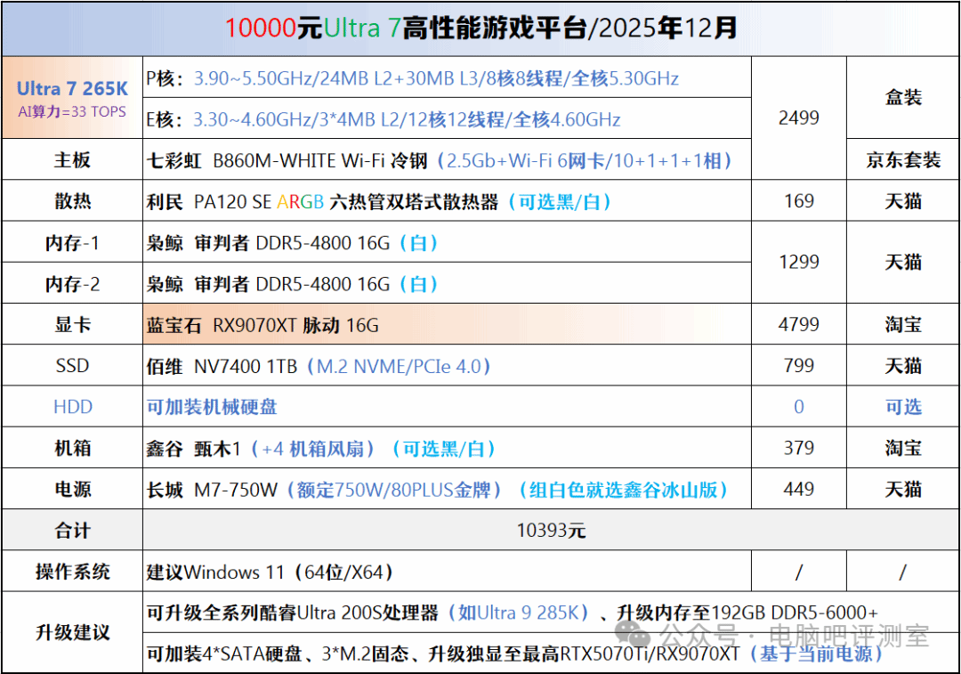The width and height of the screenshot is (961, 674).
Task: Select the 蓝宝石 RX9070XT graphics card cell
Action: tap(262, 325)
